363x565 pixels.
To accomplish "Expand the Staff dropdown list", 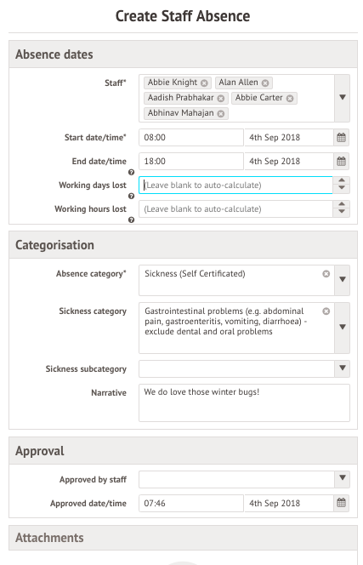I will click(343, 98).
